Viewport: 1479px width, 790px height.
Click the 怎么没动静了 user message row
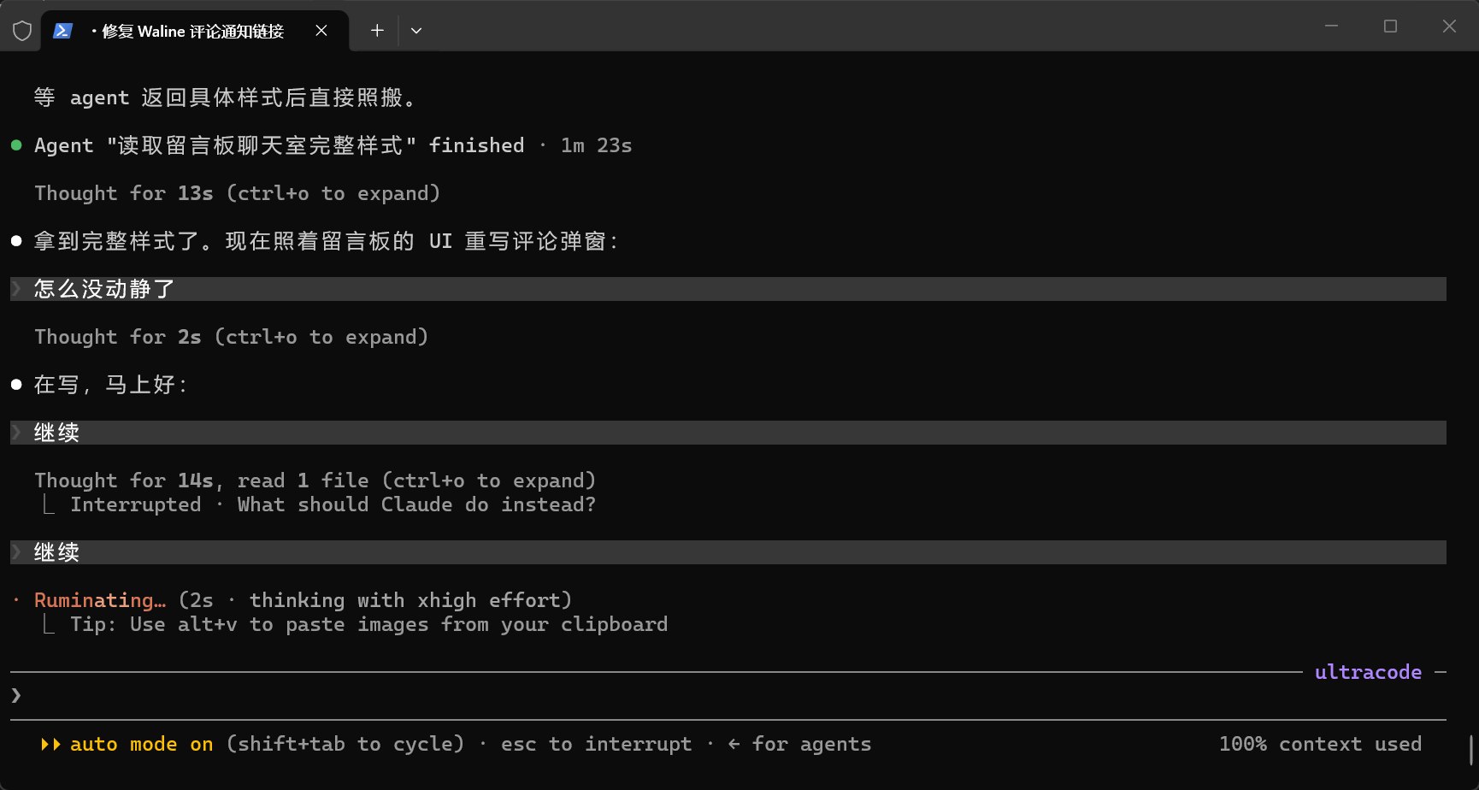coord(728,289)
